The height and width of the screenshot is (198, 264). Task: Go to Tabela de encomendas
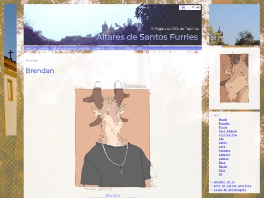pos(70,48)
